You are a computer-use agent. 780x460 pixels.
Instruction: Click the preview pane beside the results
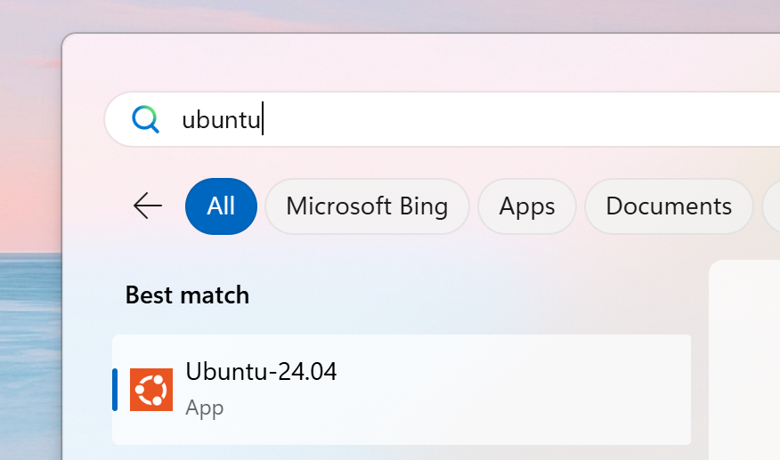tap(744, 356)
